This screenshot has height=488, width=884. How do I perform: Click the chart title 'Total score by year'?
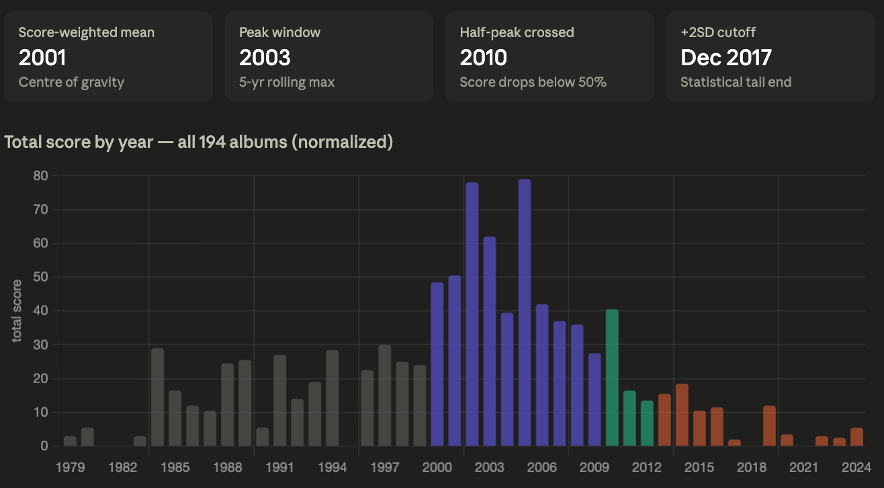tap(199, 143)
